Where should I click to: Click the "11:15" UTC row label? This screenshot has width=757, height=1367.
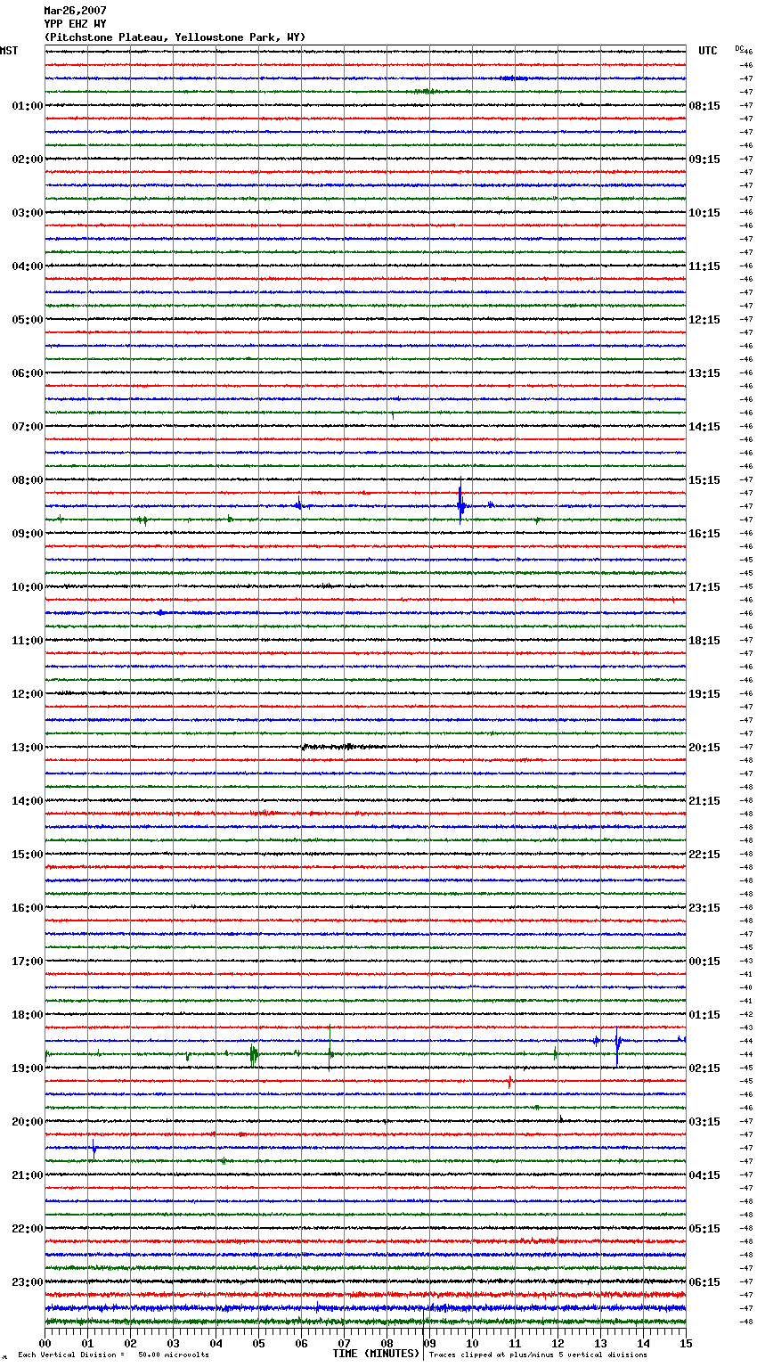[x=704, y=266]
